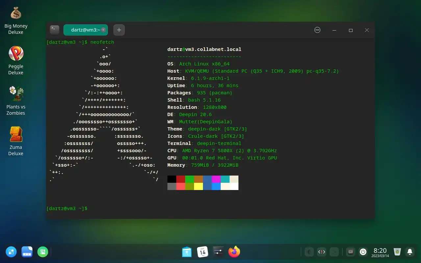Click the magenta color block in neofetch

(x=216, y=179)
